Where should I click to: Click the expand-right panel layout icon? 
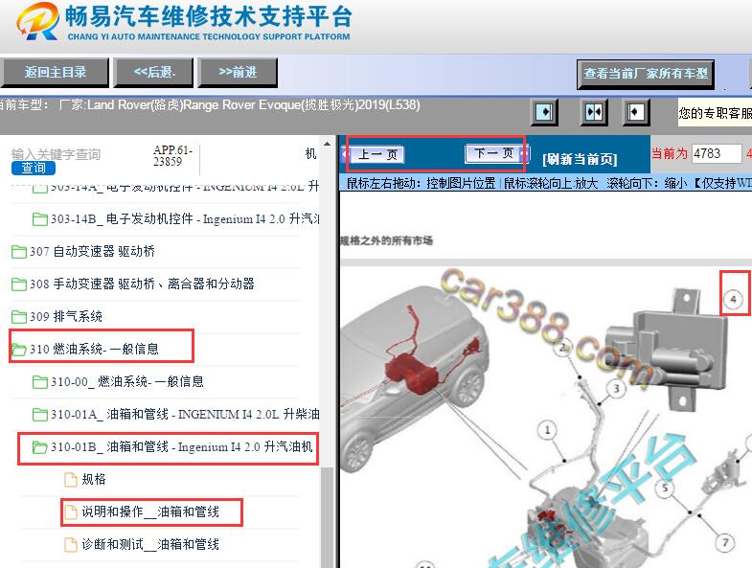click(x=546, y=112)
